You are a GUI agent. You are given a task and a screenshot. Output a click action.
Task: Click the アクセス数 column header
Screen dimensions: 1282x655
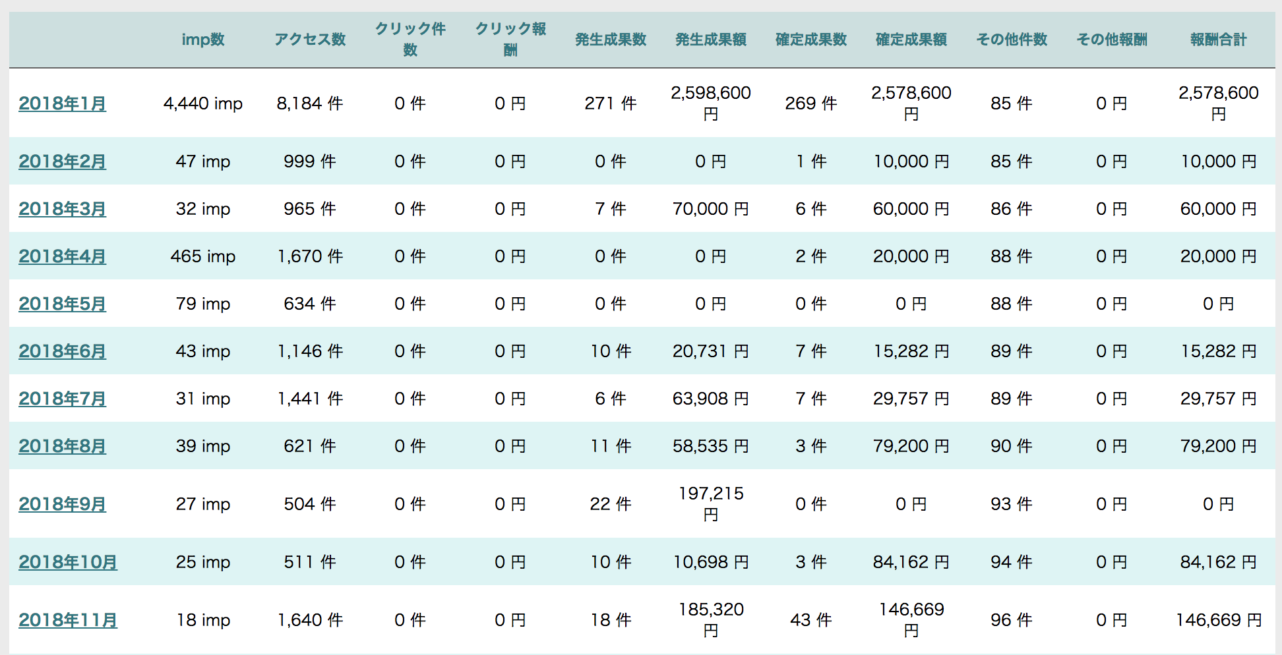point(310,40)
